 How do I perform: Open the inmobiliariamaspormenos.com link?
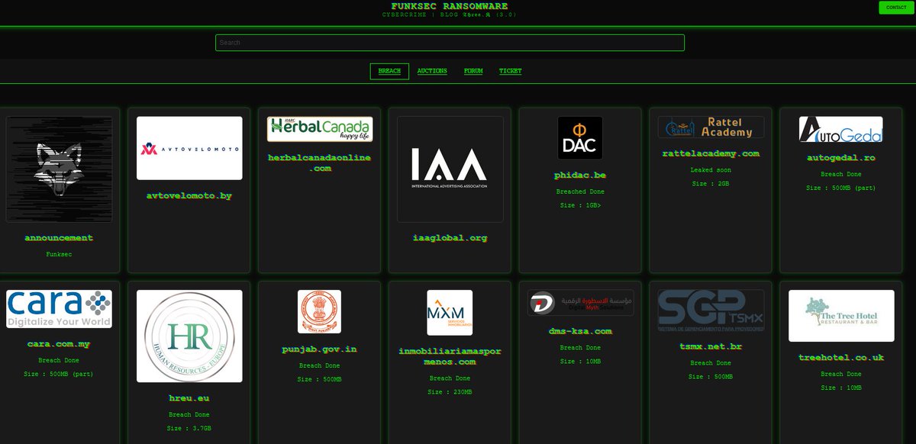(450, 356)
